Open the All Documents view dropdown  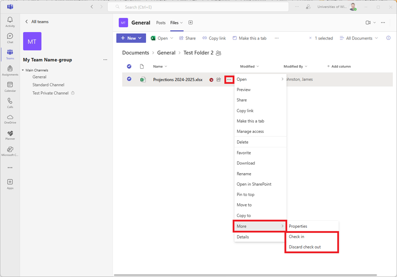pyautogui.click(x=359, y=38)
